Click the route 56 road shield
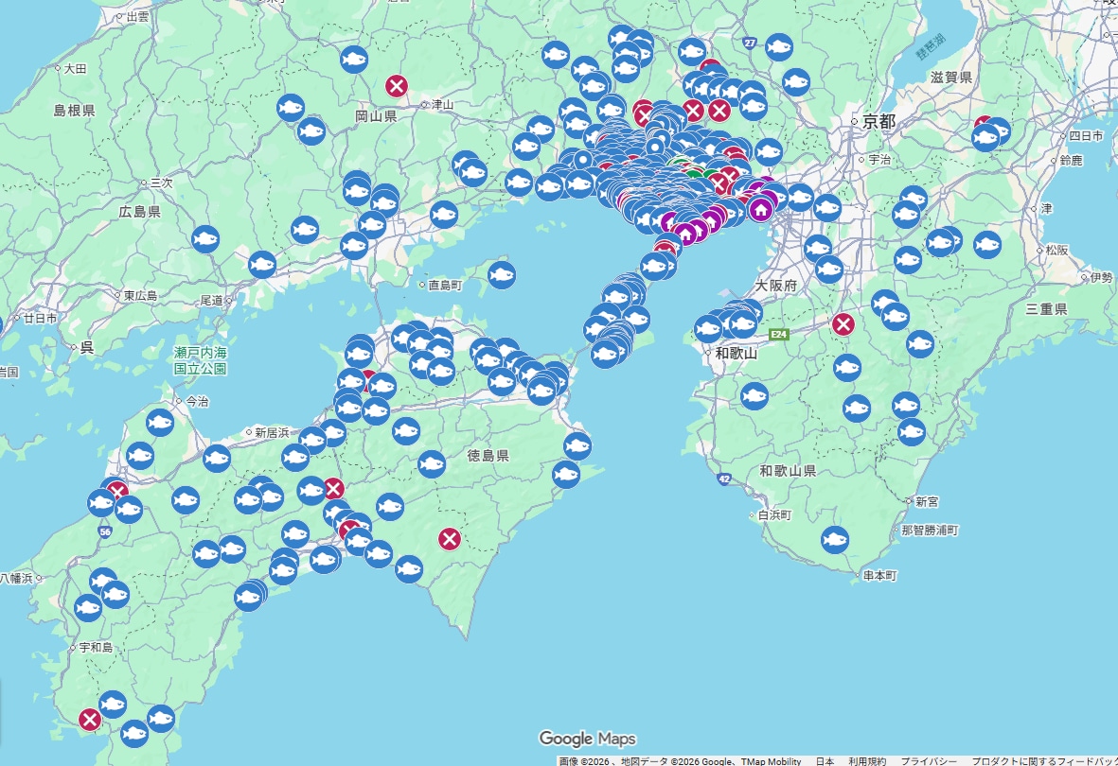 105,531
